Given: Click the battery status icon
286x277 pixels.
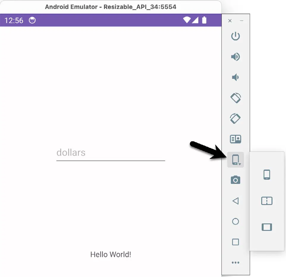Looking at the screenshot, I should [204, 20].
